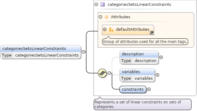Image resolution: width=197 pixels, height=111 pixels.
Task: Click the Attributes section label
Action: (x=121, y=17)
